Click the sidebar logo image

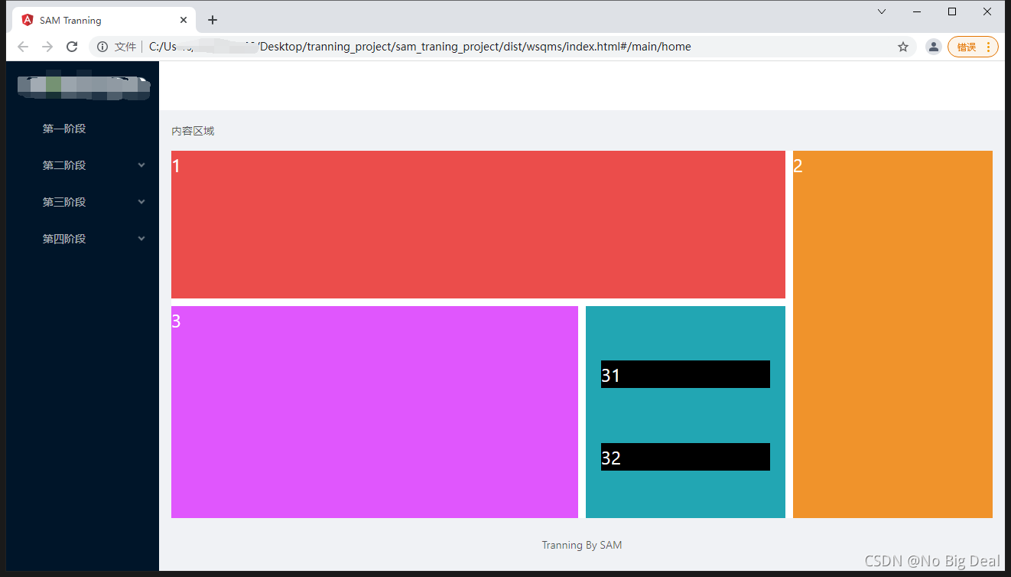[x=83, y=85]
